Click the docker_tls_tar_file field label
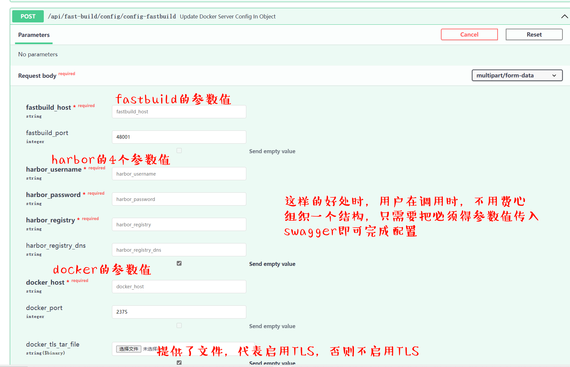 [53, 344]
